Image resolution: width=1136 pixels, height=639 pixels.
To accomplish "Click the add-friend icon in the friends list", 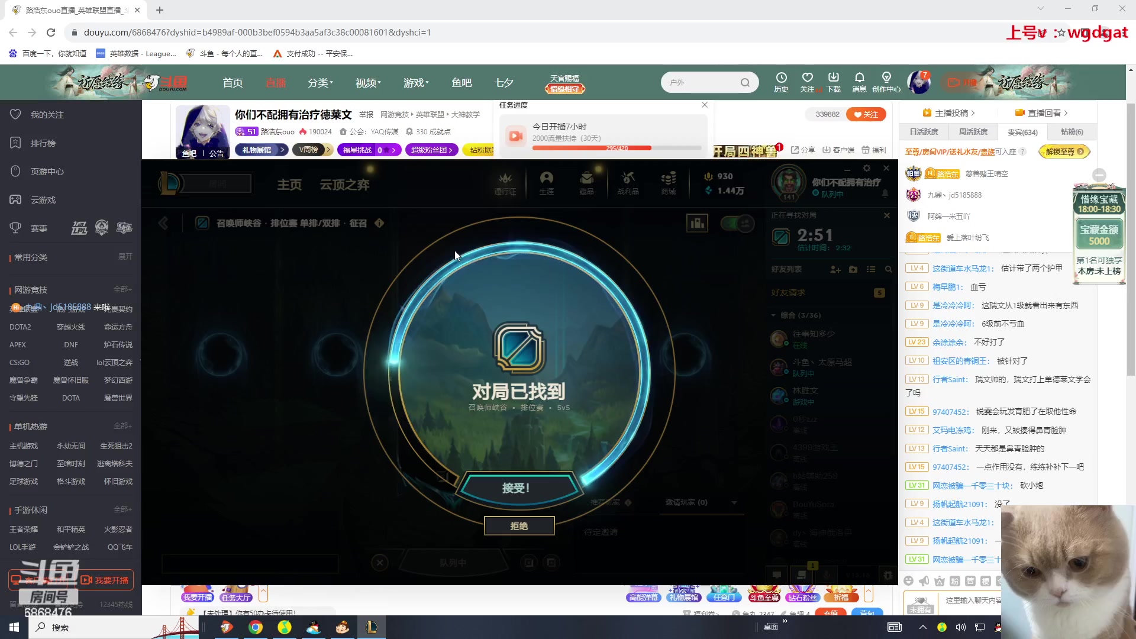I will click(835, 269).
